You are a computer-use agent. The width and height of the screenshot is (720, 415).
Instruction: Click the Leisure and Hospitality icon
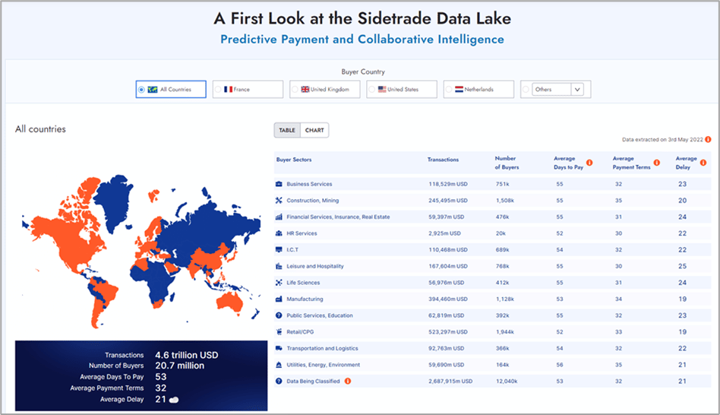click(279, 266)
